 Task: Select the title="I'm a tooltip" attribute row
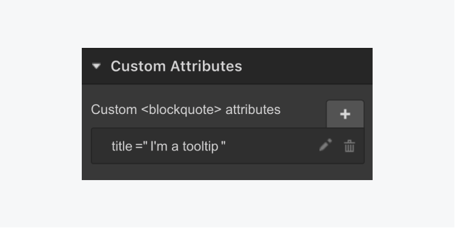click(228, 146)
